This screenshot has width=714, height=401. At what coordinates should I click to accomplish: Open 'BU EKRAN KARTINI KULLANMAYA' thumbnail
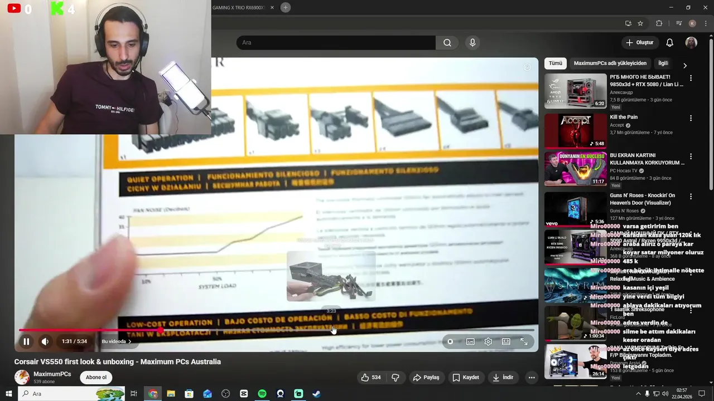(575, 169)
